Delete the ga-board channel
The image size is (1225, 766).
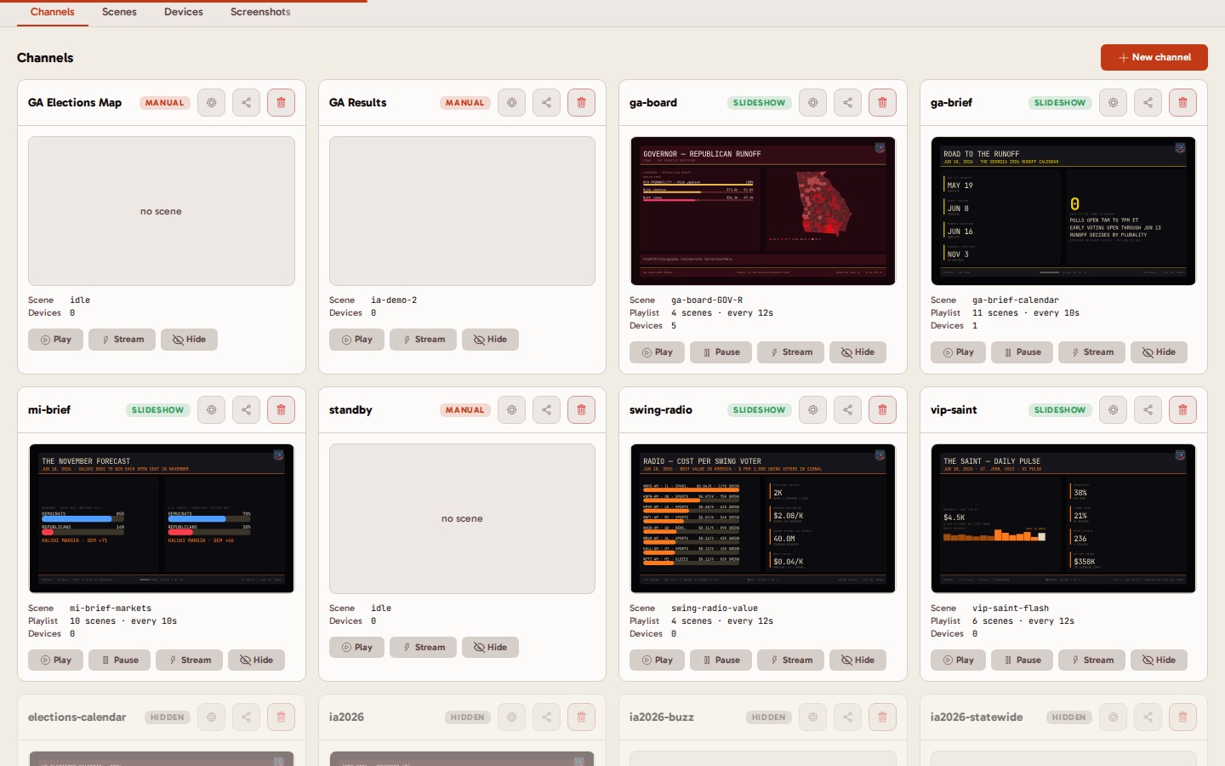(x=883, y=102)
